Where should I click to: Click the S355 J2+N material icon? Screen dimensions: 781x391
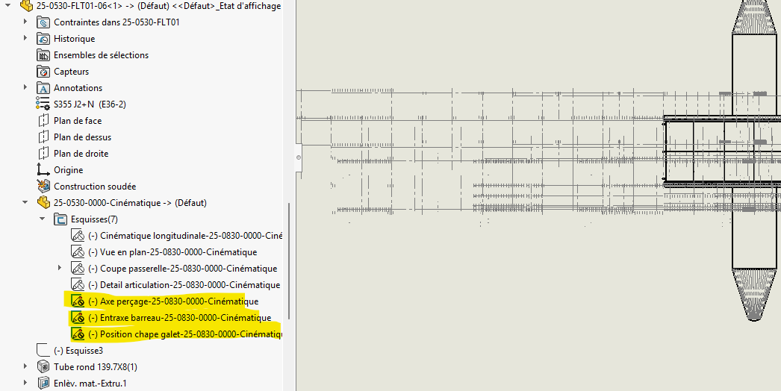click(43, 104)
